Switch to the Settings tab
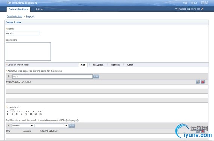 tap(39, 9)
